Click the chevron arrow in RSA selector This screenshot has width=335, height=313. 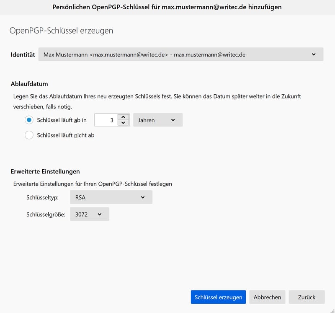[143, 197]
